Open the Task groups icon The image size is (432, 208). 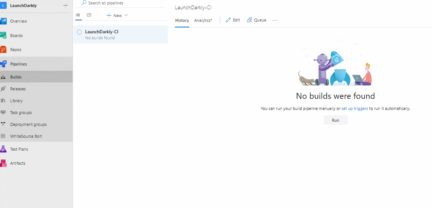tap(3, 113)
